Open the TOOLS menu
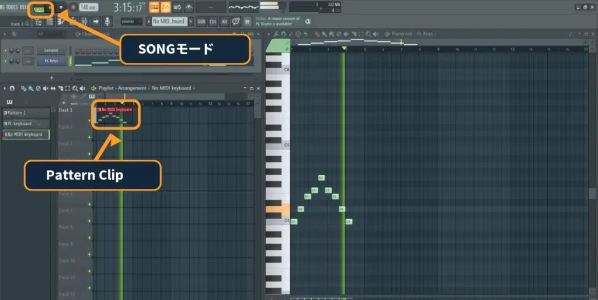 (x=11, y=7)
